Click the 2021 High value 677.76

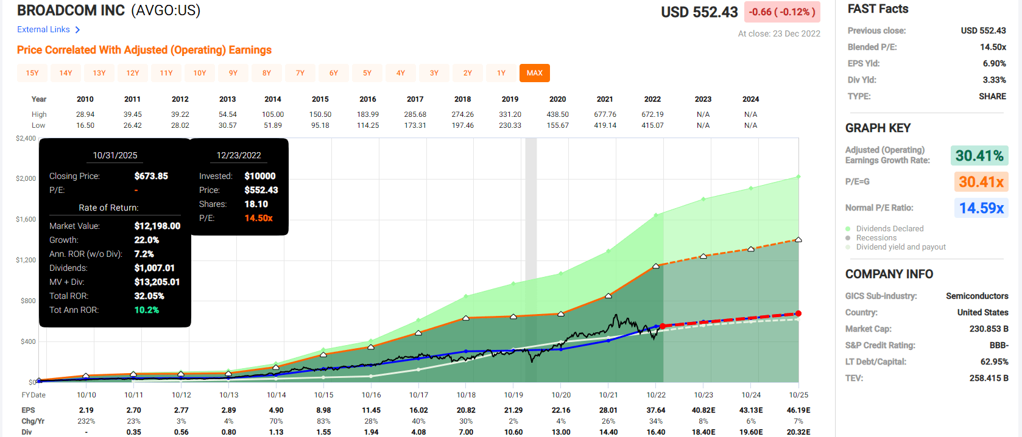point(605,114)
